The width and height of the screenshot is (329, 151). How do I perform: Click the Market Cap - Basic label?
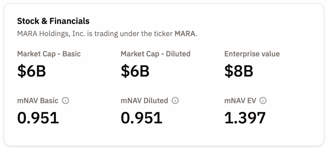coord(49,54)
